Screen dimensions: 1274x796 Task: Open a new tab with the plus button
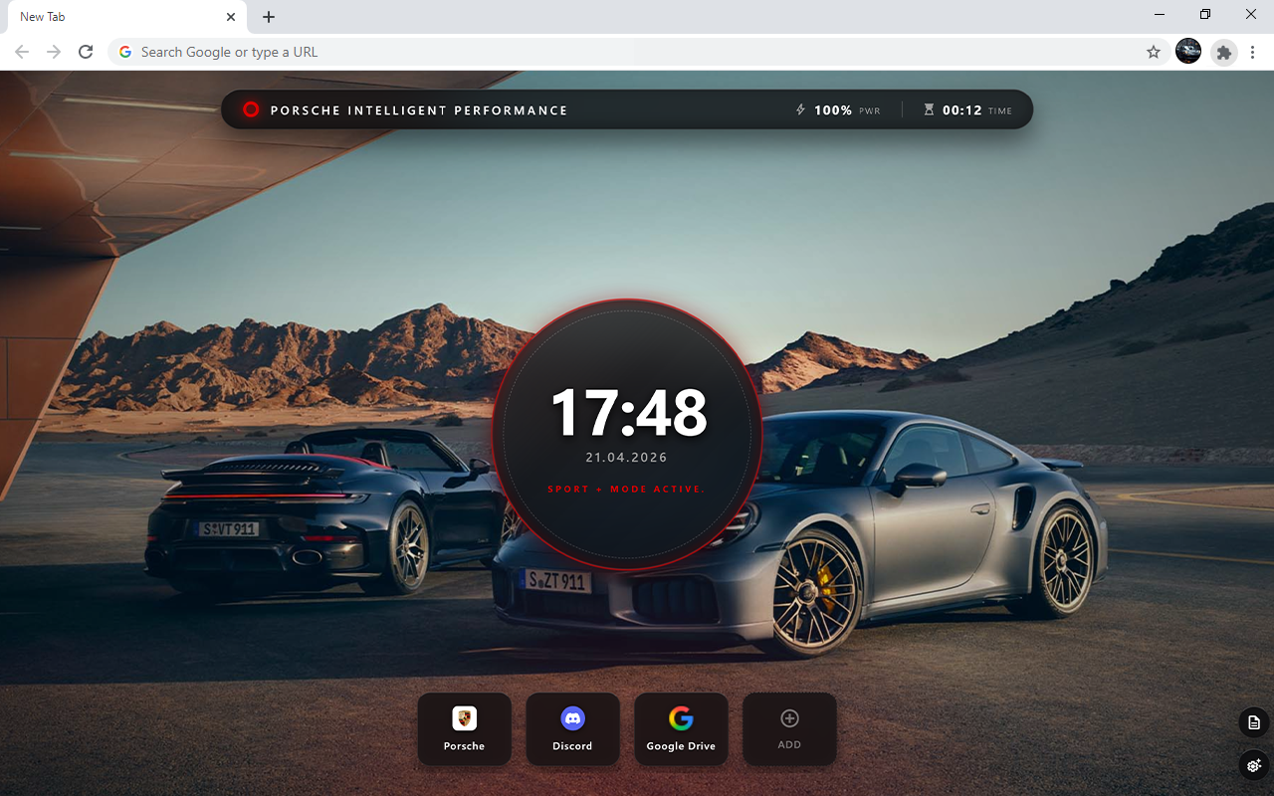tap(269, 17)
